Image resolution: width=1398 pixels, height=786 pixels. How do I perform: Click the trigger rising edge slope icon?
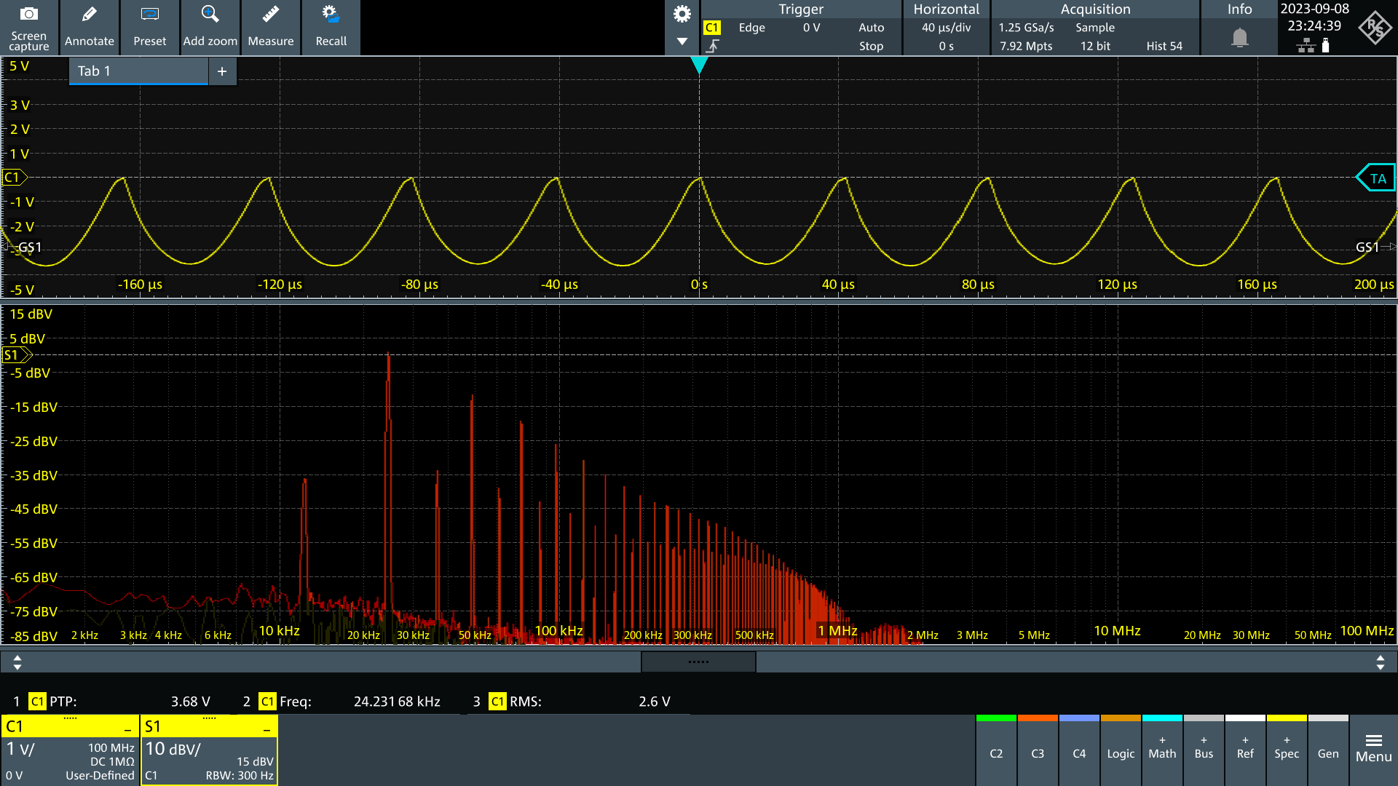(712, 46)
